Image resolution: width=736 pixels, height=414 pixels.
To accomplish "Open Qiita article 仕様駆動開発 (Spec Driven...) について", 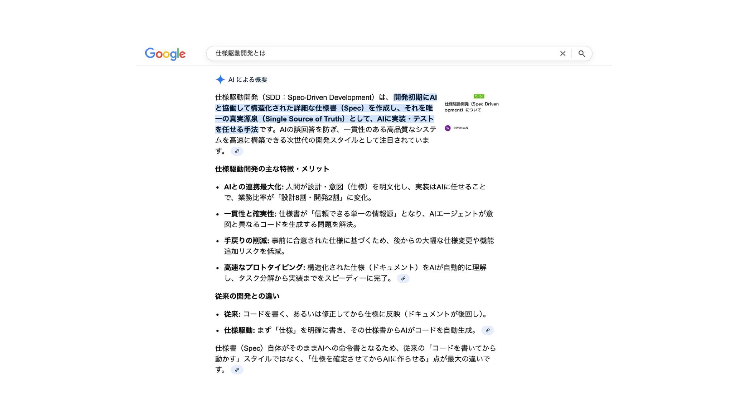I will coord(472,107).
